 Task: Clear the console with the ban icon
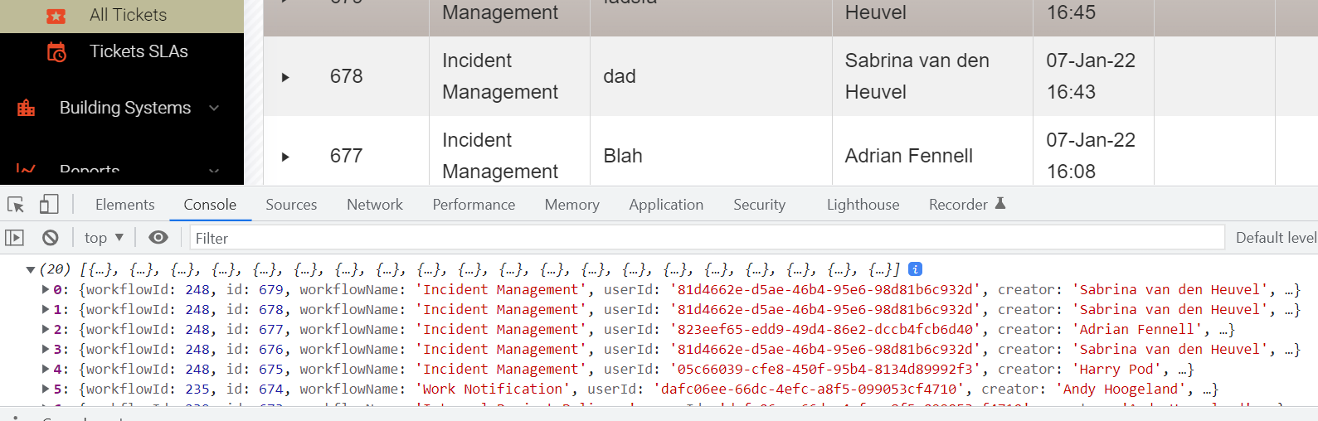pyautogui.click(x=51, y=238)
